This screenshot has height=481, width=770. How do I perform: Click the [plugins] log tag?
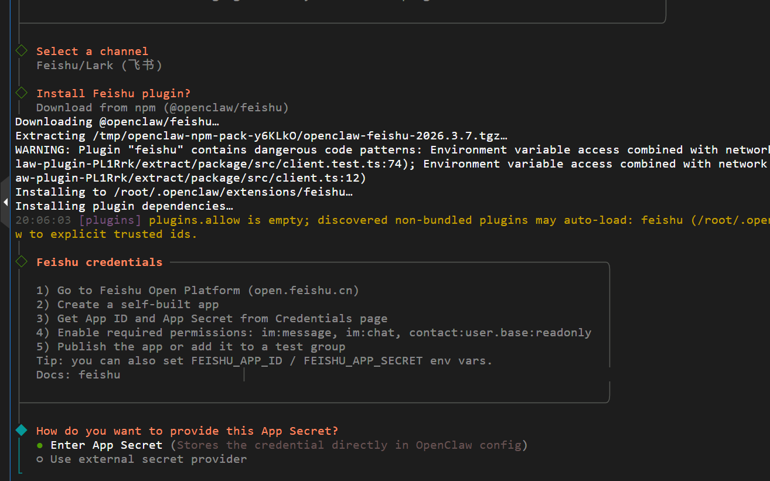110,220
